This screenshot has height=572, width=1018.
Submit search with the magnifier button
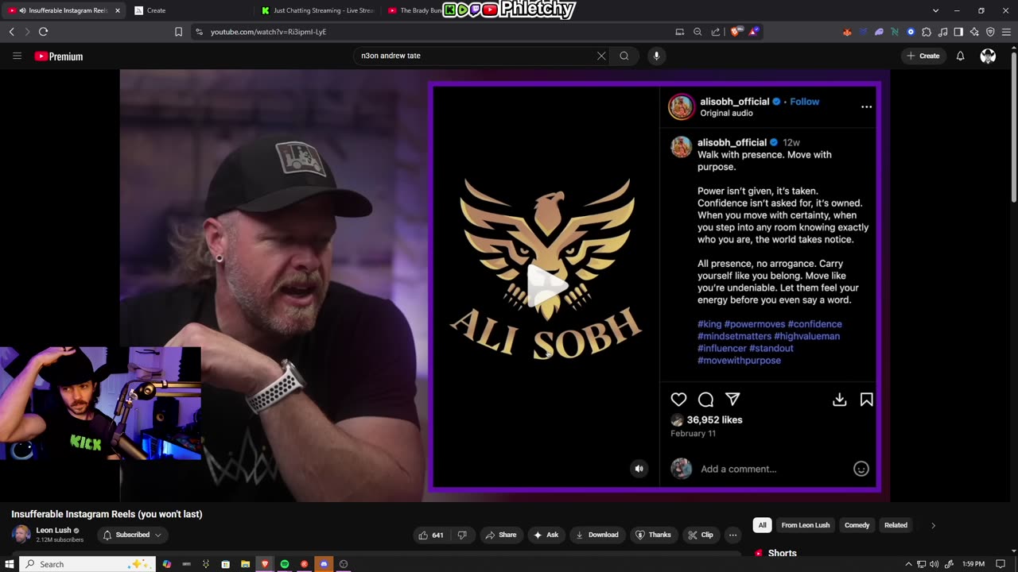tap(624, 56)
